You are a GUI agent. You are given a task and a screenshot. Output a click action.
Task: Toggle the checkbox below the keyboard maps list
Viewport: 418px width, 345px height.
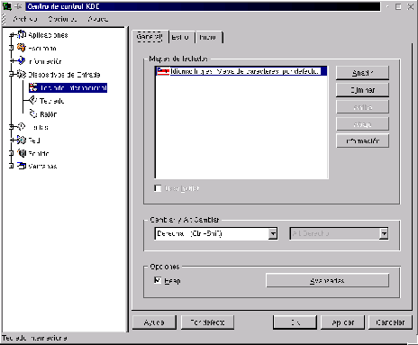pyautogui.click(x=158, y=188)
